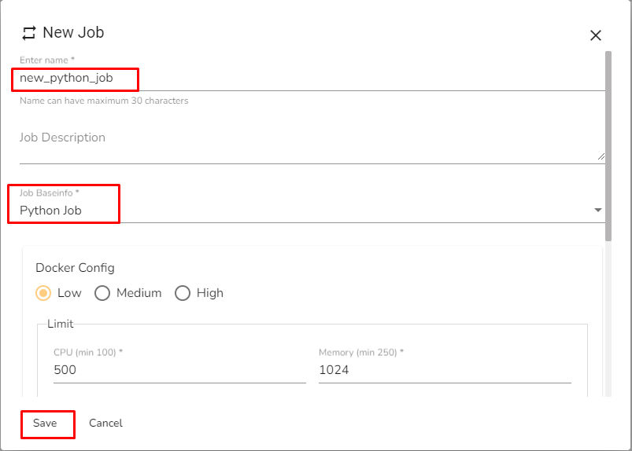Save the new job

[45, 423]
